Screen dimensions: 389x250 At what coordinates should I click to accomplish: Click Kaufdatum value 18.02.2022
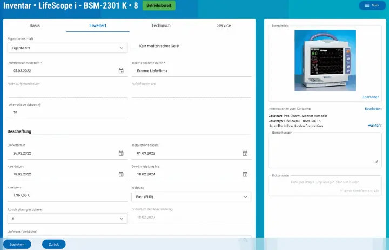tap(22, 174)
